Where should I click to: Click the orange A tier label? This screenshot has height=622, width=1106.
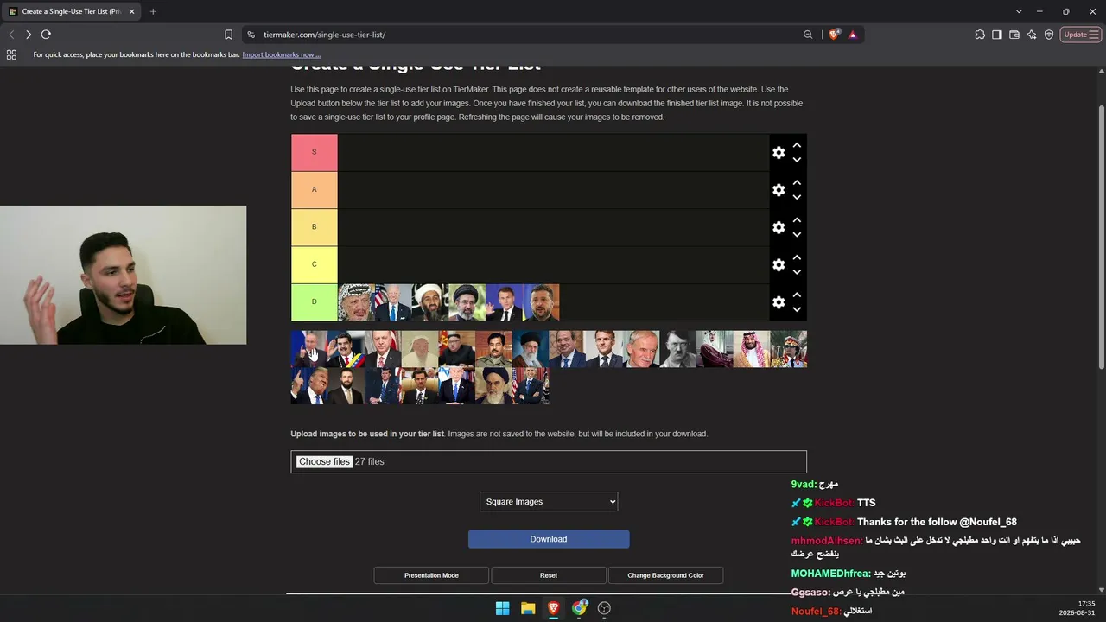[314, 189]
